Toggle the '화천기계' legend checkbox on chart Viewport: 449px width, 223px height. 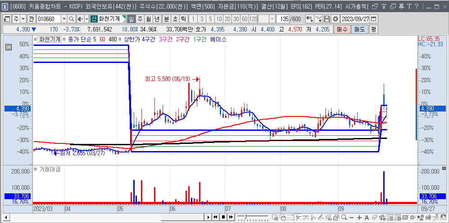coord(35,40)
